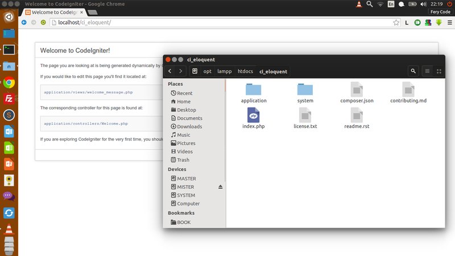This screenshot has height=256, width=455.
Task: Open the system power menu
Action: (448, 4)
